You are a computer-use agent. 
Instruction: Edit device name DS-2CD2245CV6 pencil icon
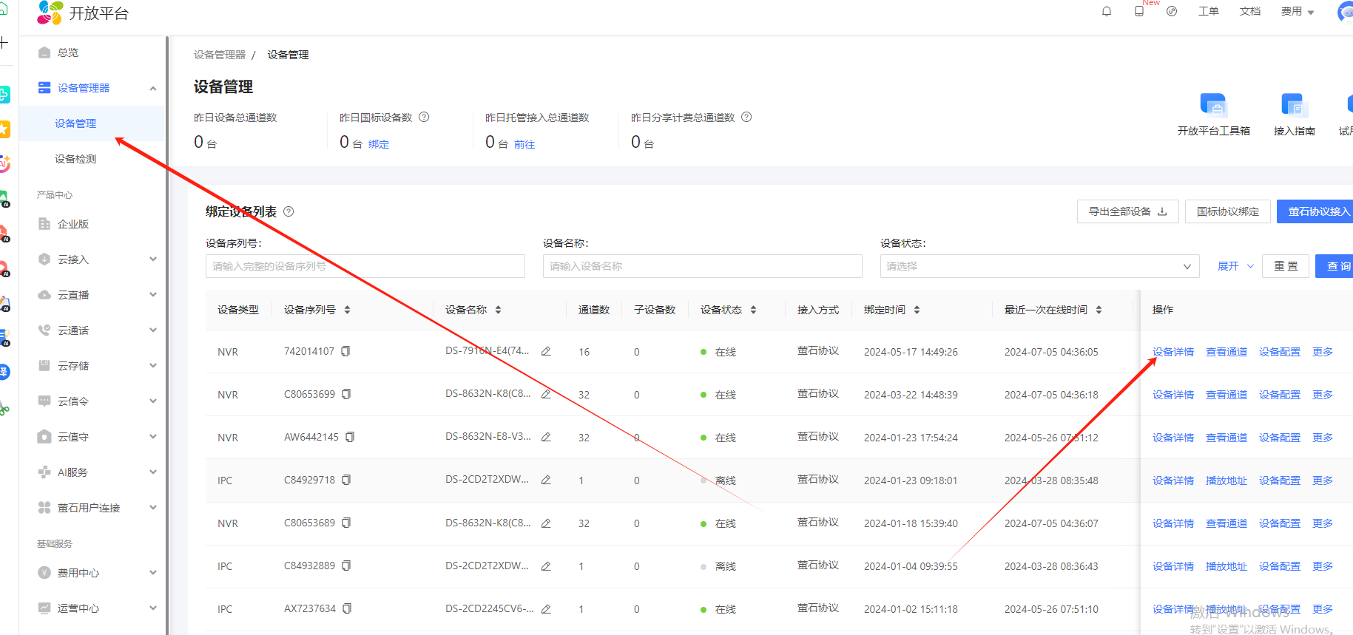click(x=546, y=608)
